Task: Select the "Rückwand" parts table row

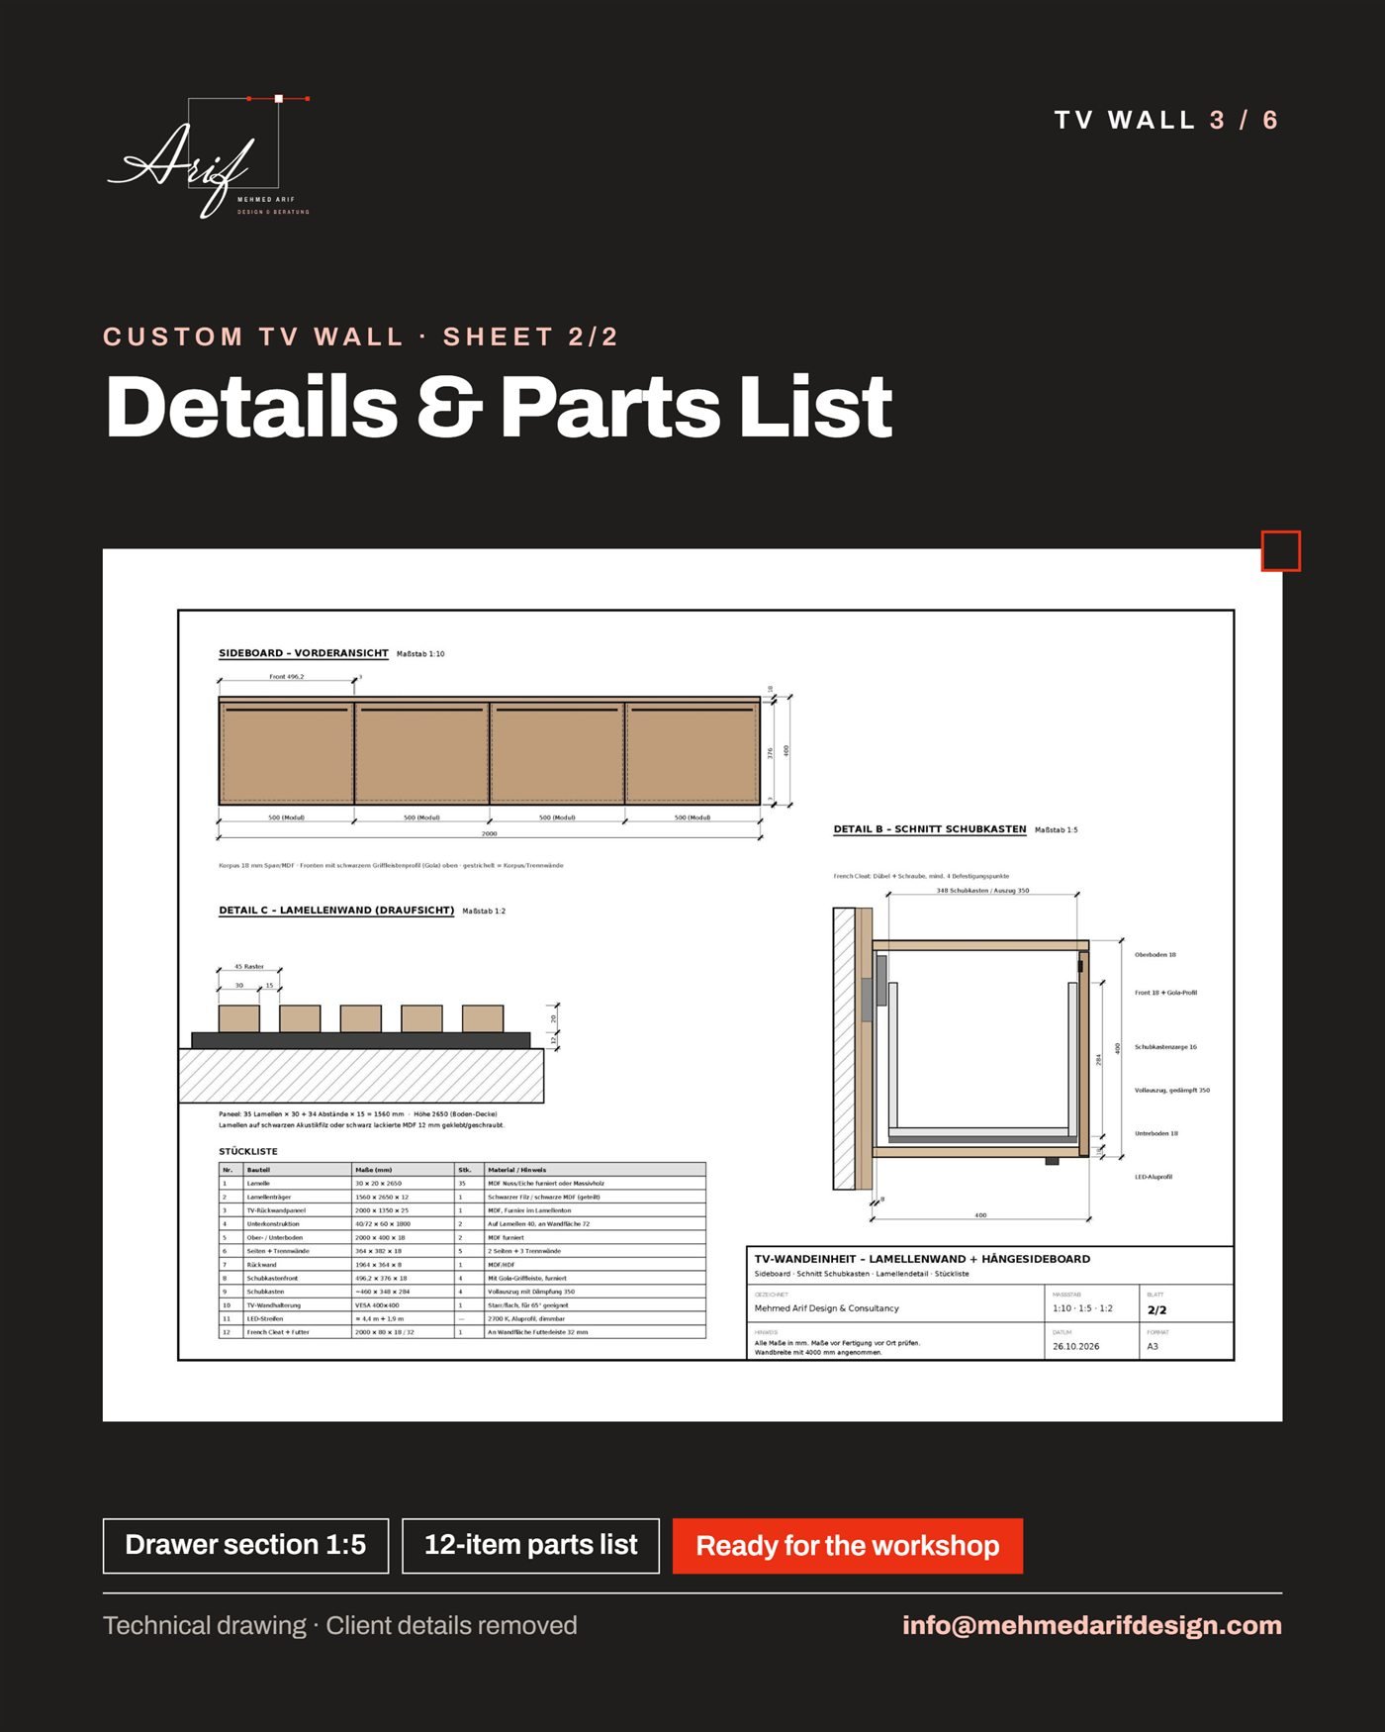Action: click(462, 1264)
